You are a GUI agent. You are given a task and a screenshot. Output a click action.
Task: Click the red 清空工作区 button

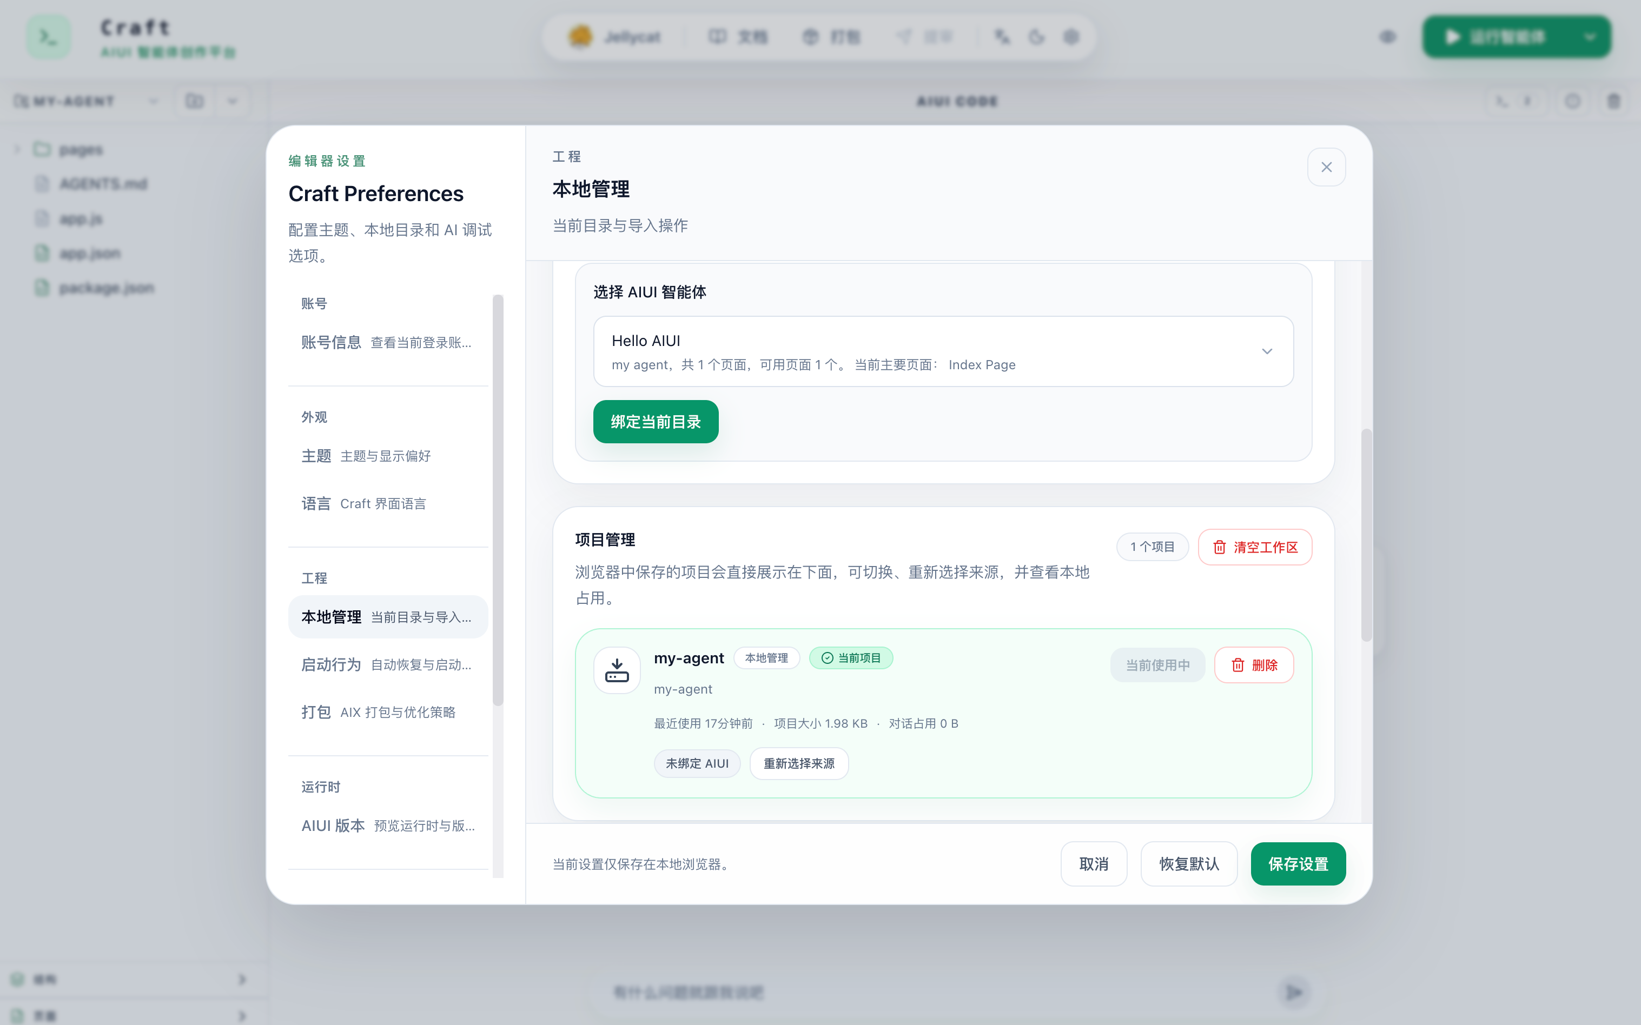(x=1254, y=547)
